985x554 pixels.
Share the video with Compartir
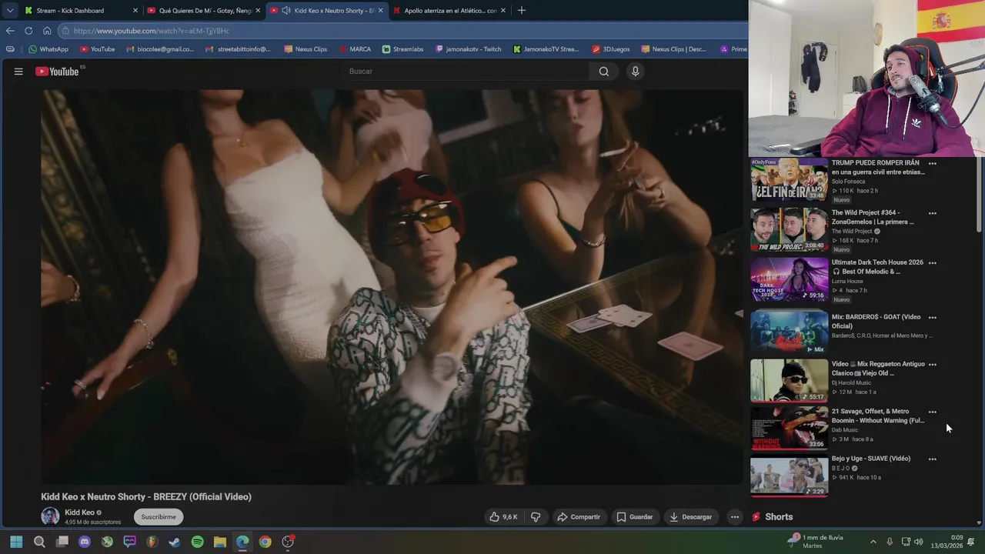579,517
